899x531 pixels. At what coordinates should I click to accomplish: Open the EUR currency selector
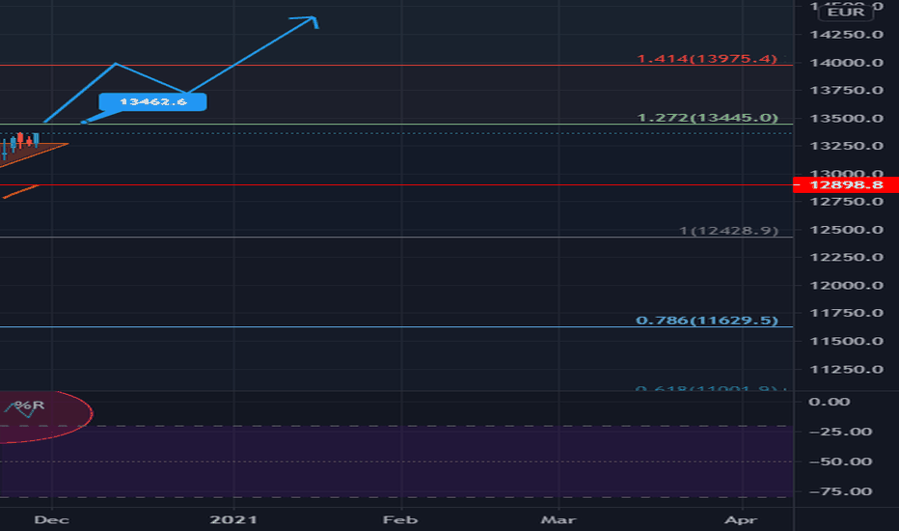point(846,12)
